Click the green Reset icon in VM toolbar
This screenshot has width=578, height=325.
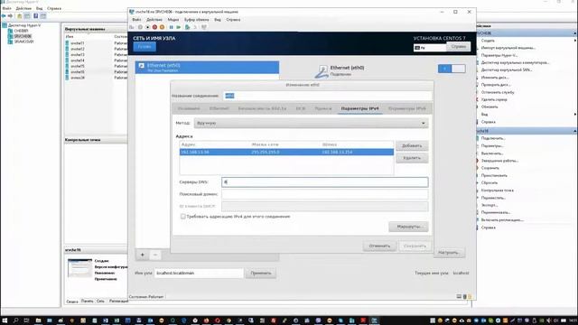click(x=179, y=27)
